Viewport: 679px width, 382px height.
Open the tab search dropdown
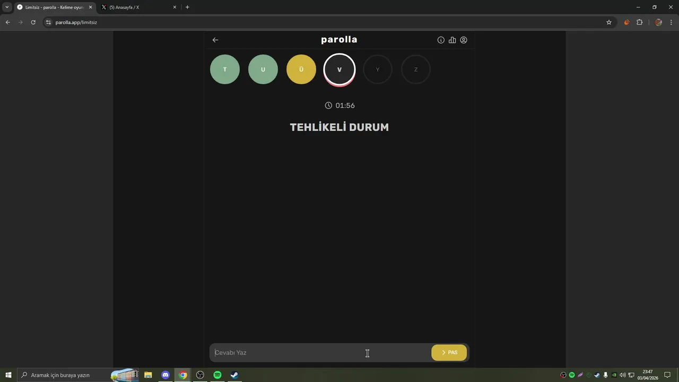click(7, 7)
